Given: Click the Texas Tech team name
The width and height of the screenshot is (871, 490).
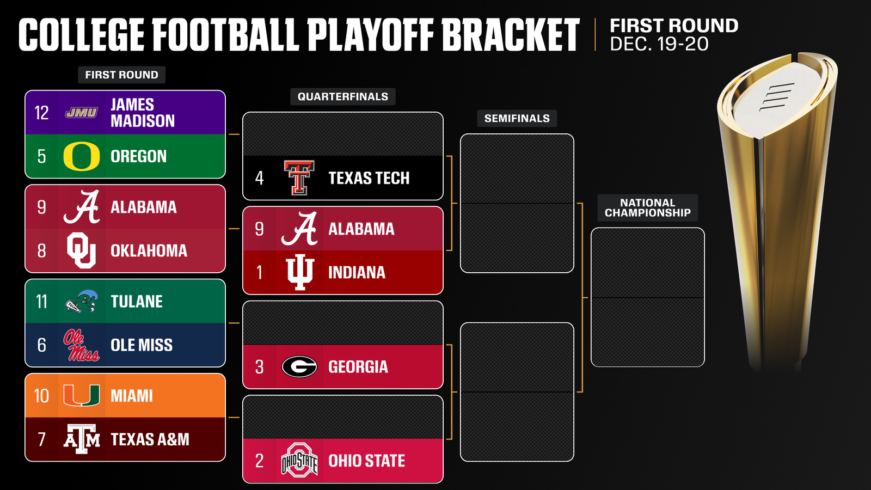Looking at the screenshot, I should (369, 178).
